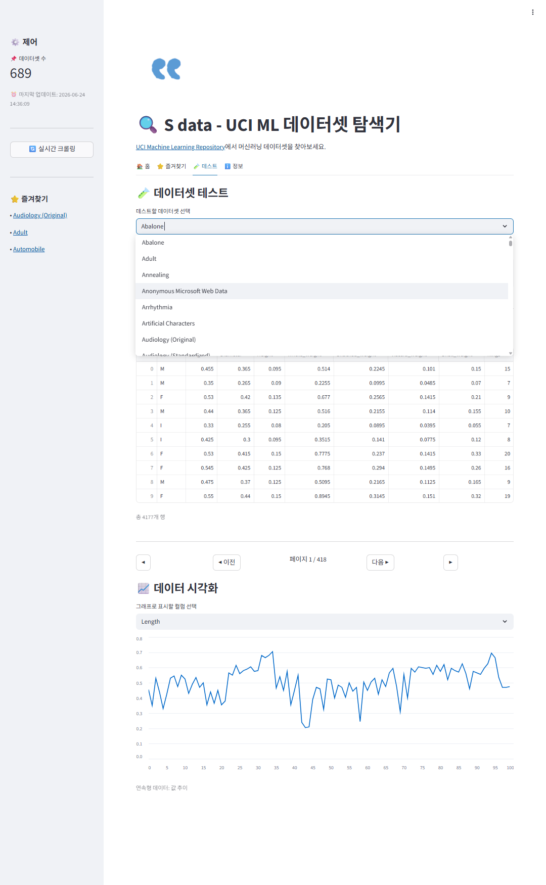This screenshot has width=546, height=885.
Task: Click the pushpin icon beside 데이터셋 수
Action: 14,59
